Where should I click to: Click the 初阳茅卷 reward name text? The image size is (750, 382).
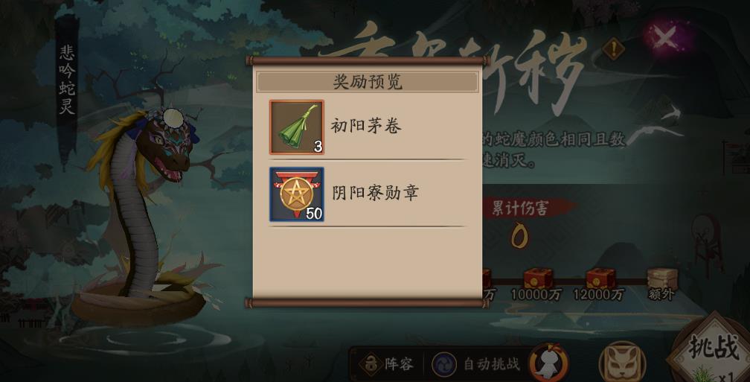(366, 127)
